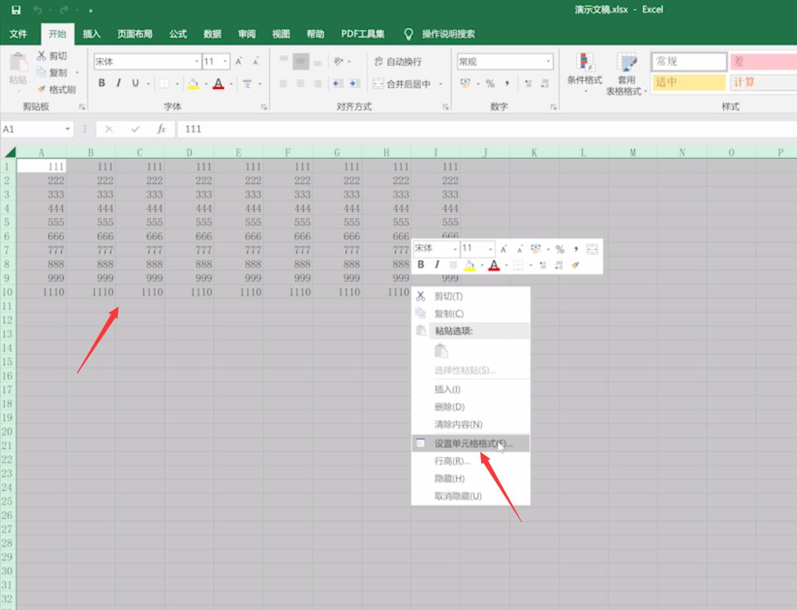The image size is (797, 610).
Task: Click the ribbon Borders icon
Action: [x=164, y=83]
